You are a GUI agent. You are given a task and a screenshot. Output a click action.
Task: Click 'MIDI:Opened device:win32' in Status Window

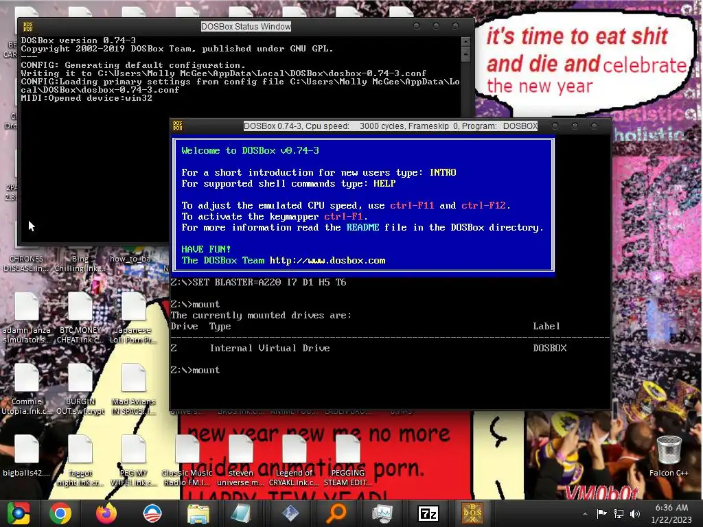pyautogui.click(x=87, y=98)
